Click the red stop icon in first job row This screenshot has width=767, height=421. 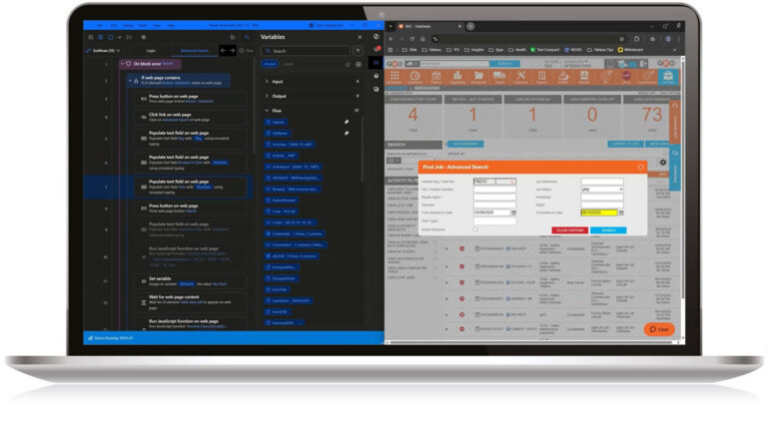tap(461, 247)
